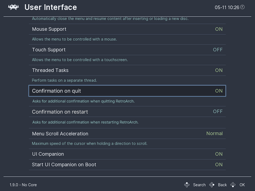The height and width of the screenshot is (191, 255).
Task: Click the OK gamepad button icon
Action: coord(234,185)
